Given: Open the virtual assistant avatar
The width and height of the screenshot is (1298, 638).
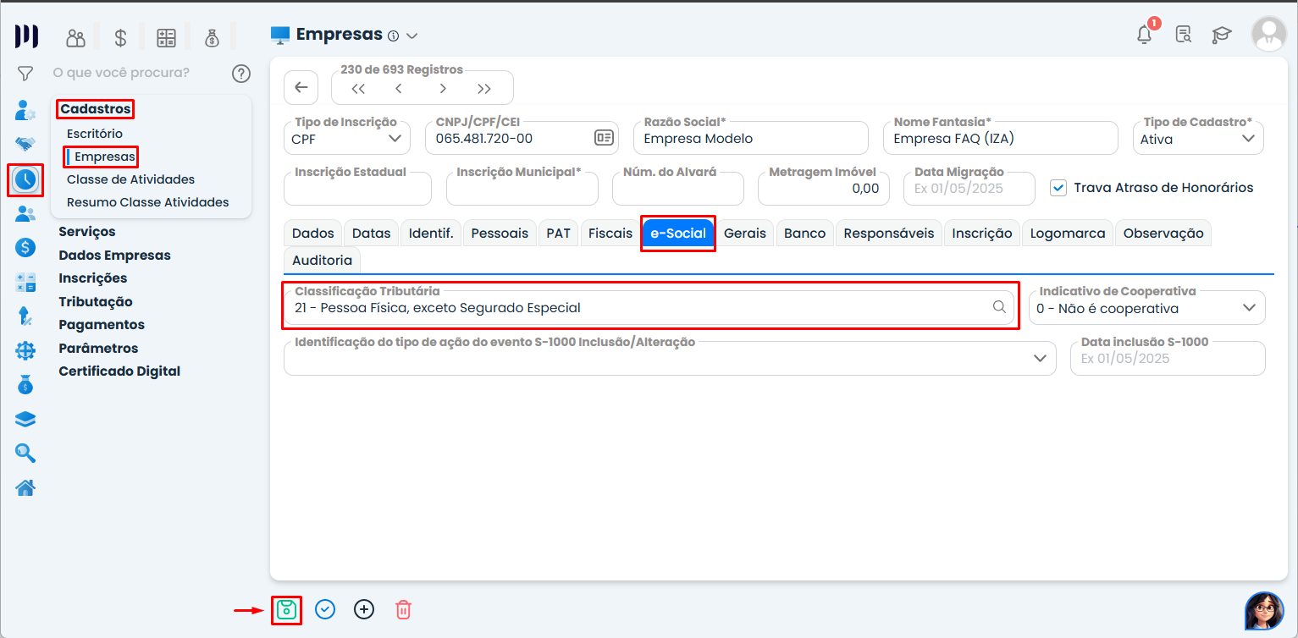Looking at the screenshot, I should (x=1264, y=611).
